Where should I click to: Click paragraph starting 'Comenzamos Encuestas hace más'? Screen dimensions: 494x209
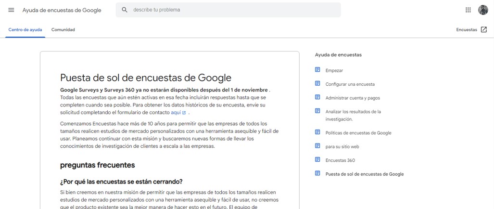tap(169, 135)
